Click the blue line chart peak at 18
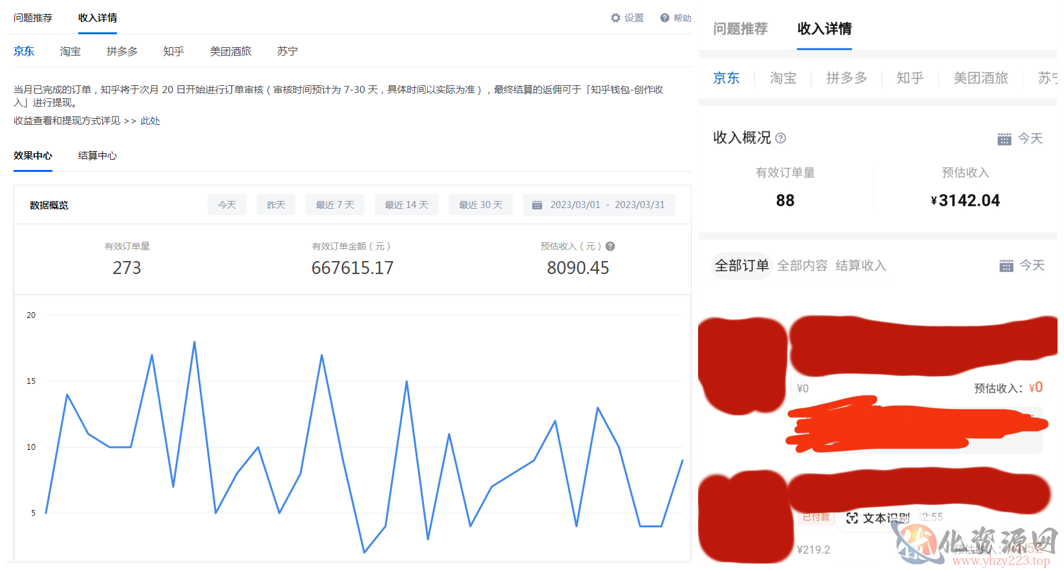This screenshot has width=1064, height=570. click(x=195, y=343)
